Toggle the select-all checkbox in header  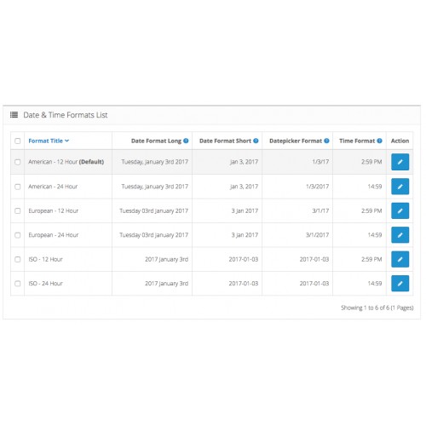[18, 141]
